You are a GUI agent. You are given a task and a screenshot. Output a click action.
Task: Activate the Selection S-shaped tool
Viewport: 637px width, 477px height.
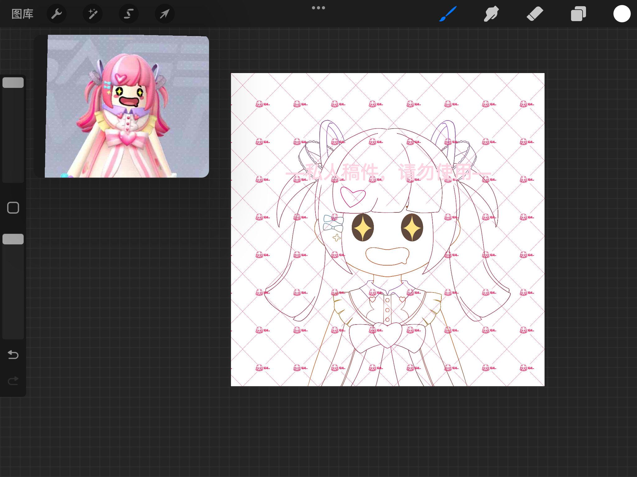point(129,14)
